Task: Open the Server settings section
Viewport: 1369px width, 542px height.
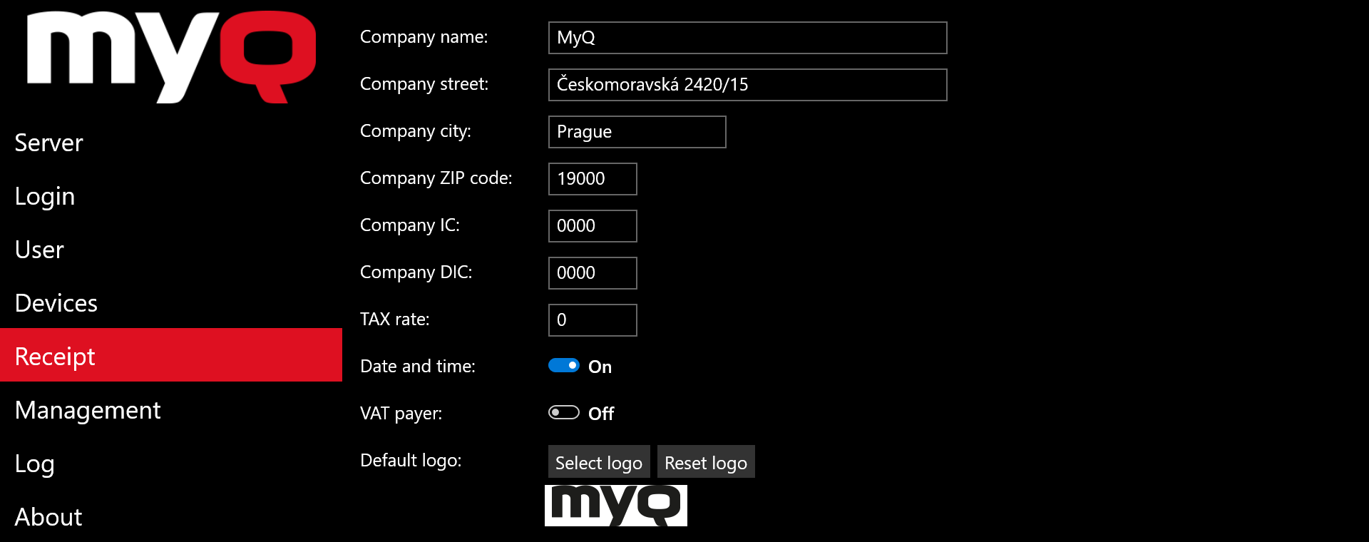Action: (49, 143)
